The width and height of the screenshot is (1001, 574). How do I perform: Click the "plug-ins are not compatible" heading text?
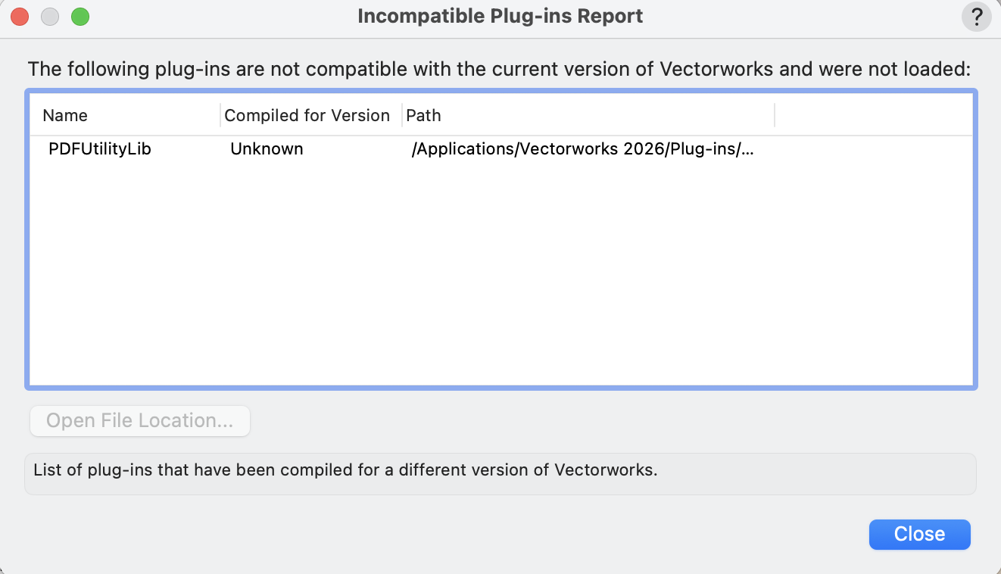499,70
